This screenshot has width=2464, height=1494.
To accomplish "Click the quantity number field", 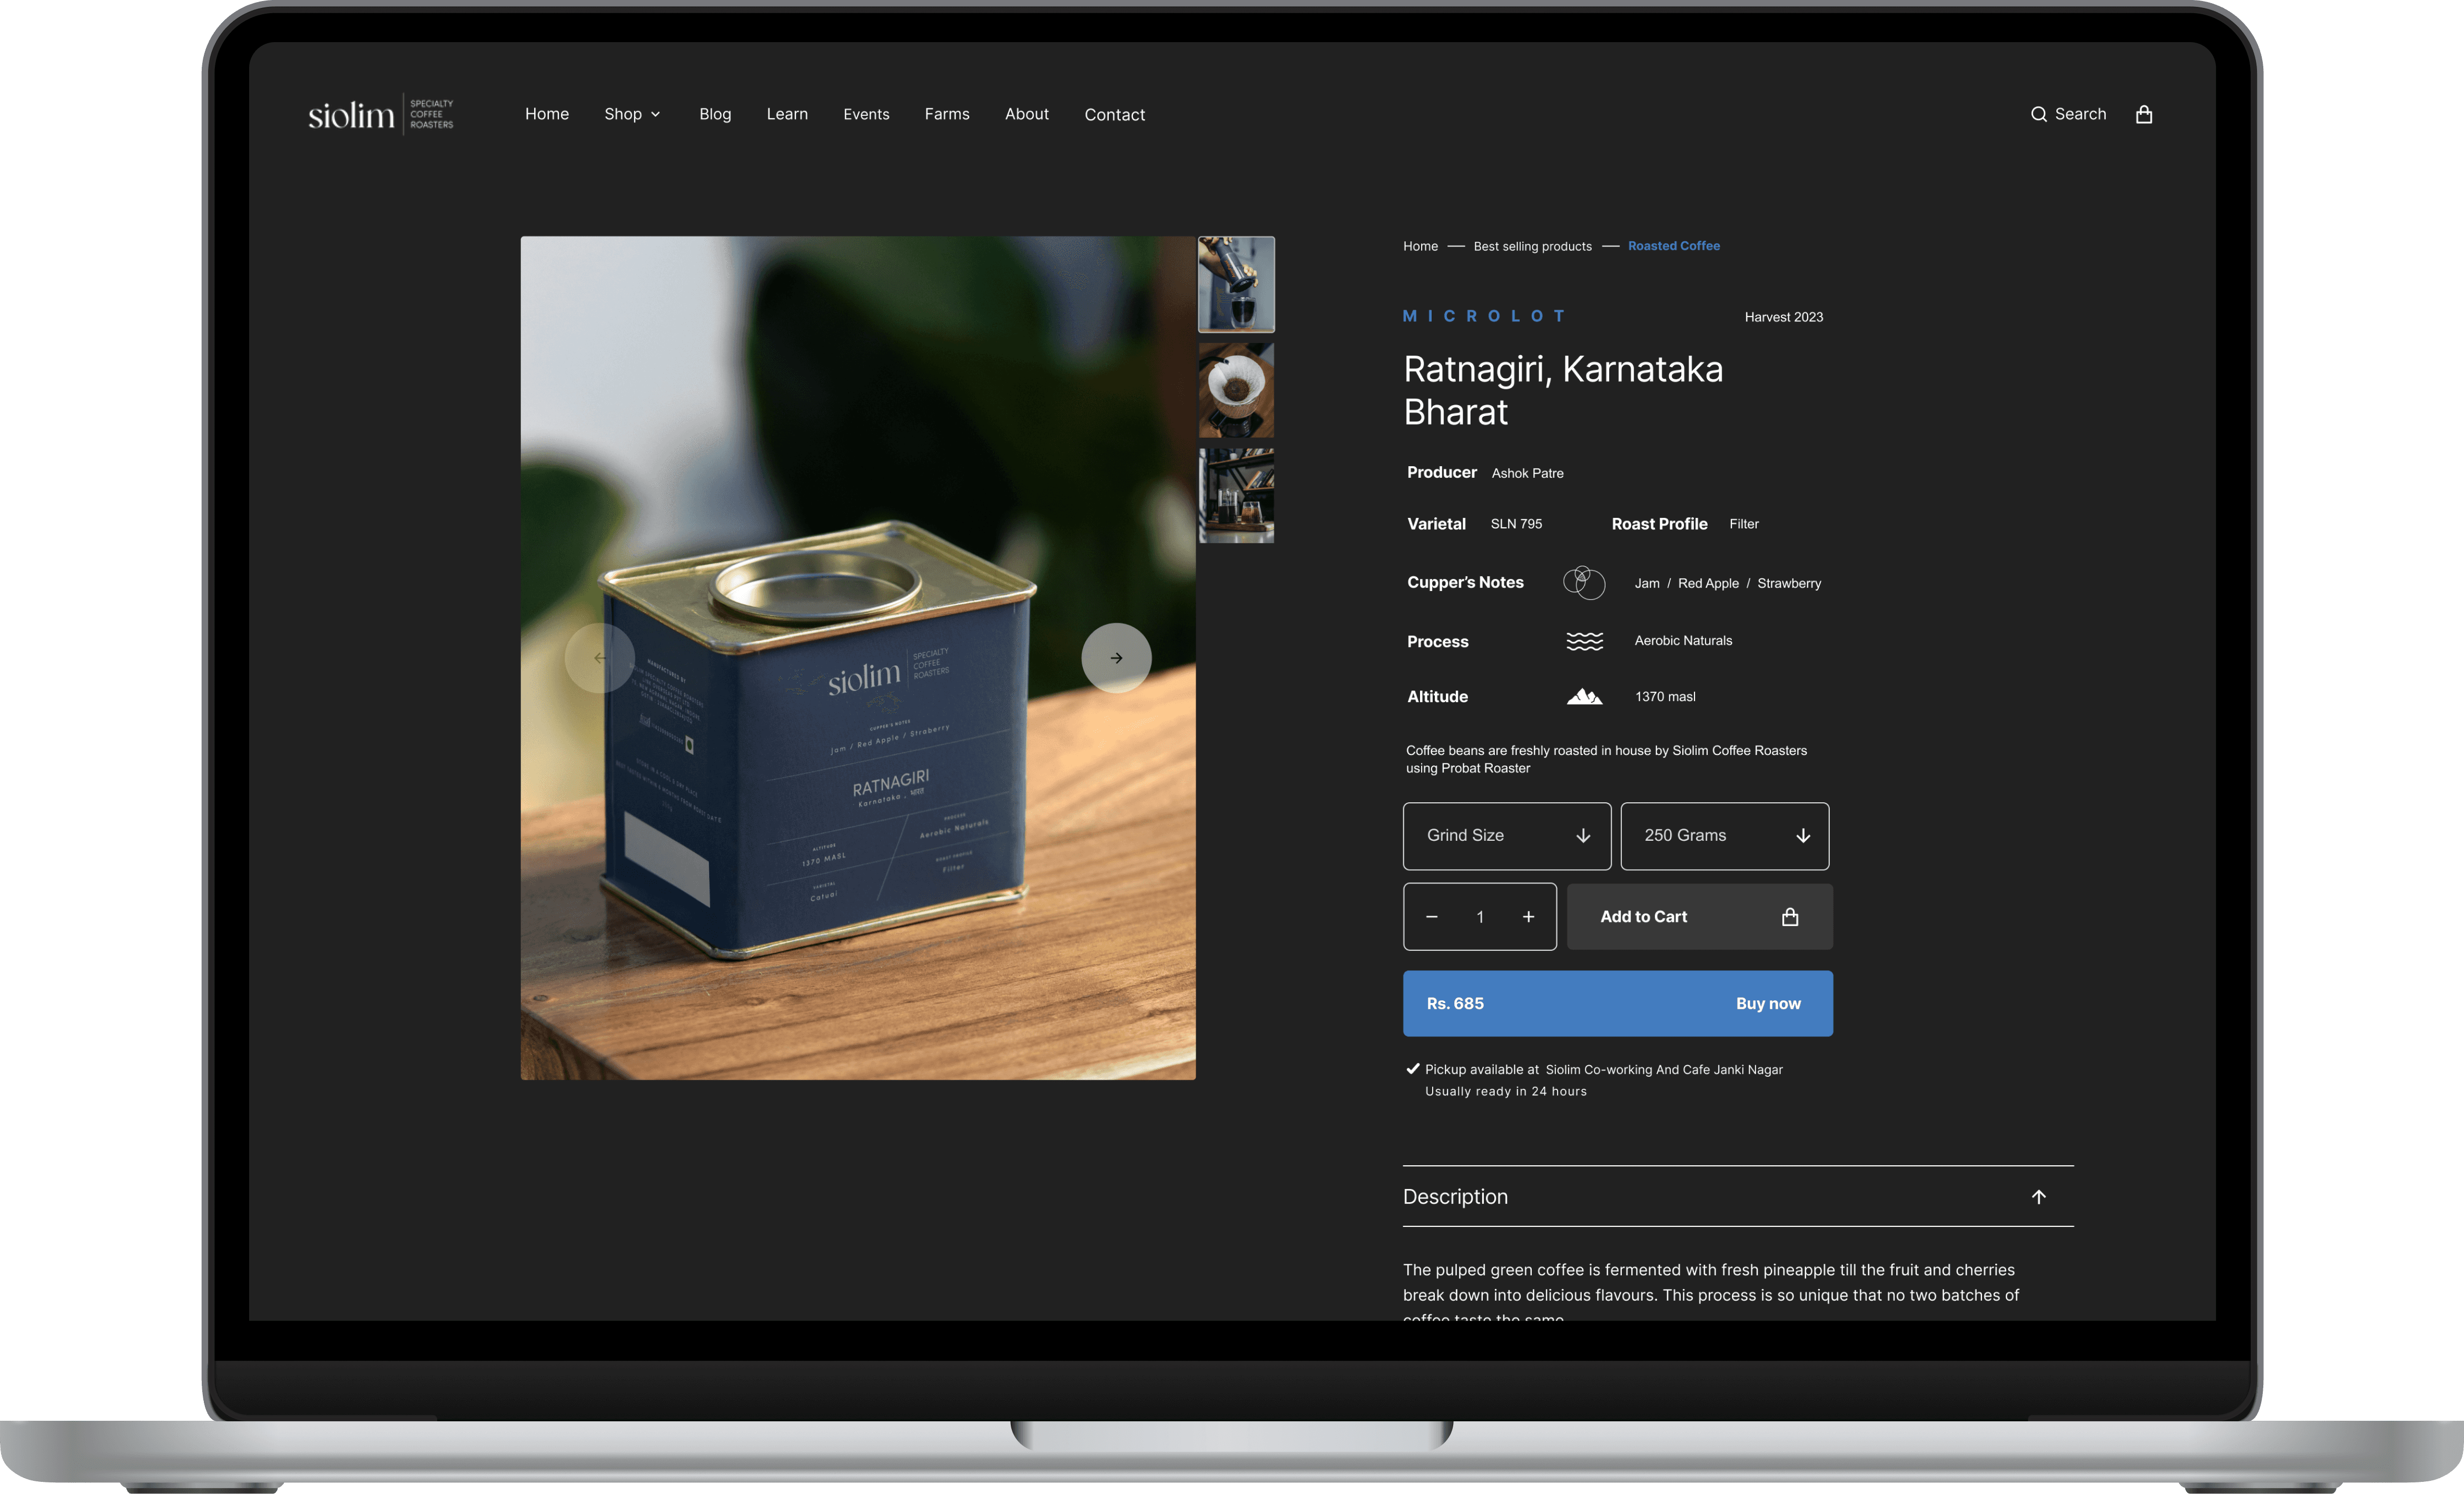I will (x=1480, y=916).
